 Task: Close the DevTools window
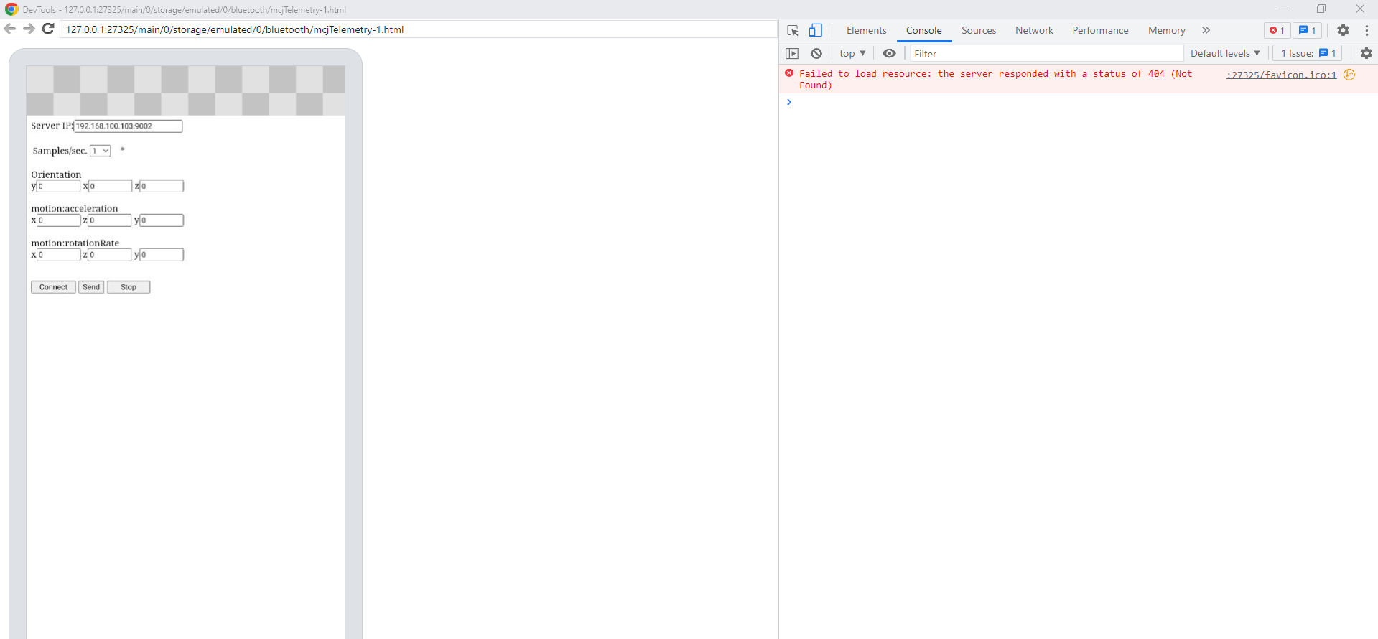click(x=1360, y=9)
